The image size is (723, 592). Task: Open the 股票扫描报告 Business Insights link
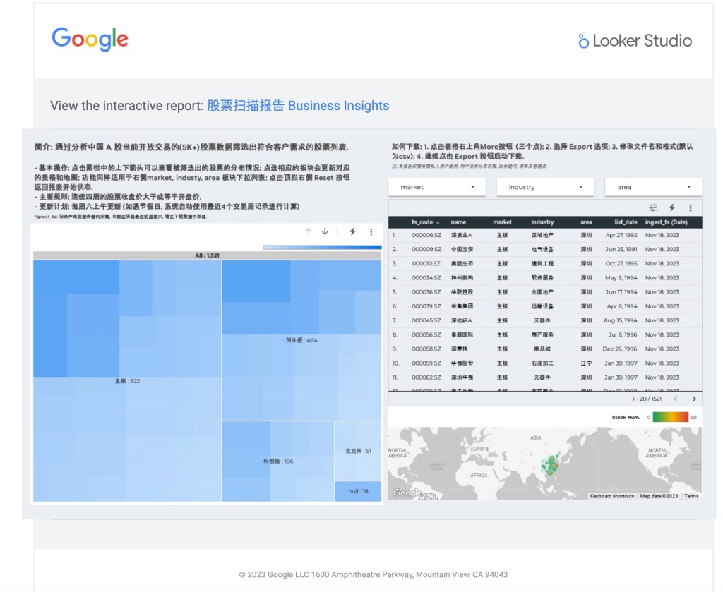(x=297, y=106)
